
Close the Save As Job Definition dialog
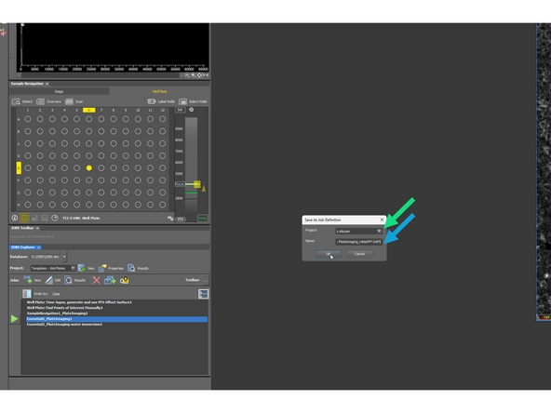pos(382,220)
